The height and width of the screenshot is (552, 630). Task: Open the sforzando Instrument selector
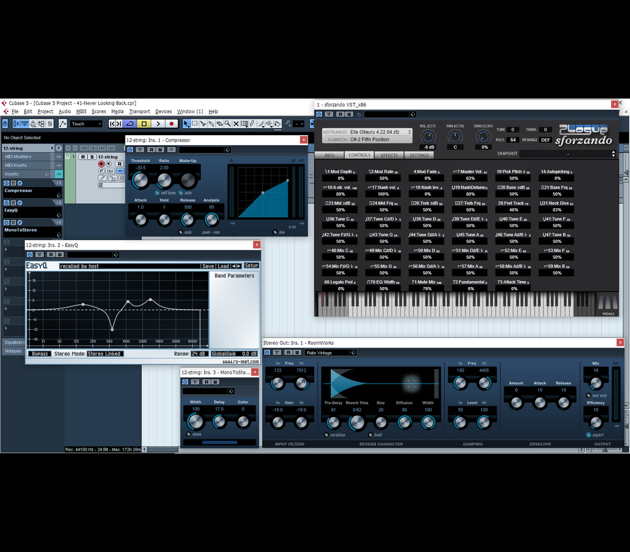(x=367, y=132)
